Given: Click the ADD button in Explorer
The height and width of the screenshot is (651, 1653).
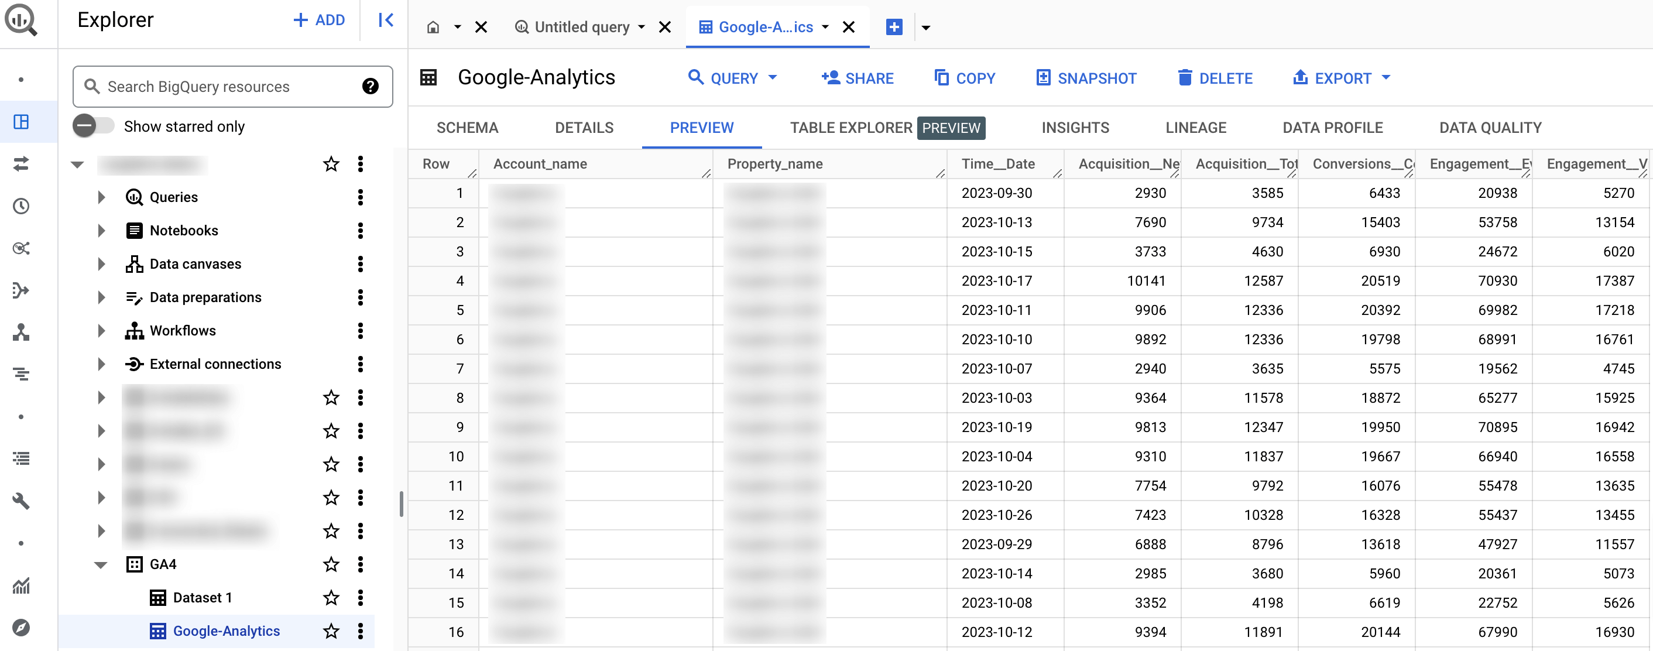Looking at the screenshot, I should tap(319, 20).
